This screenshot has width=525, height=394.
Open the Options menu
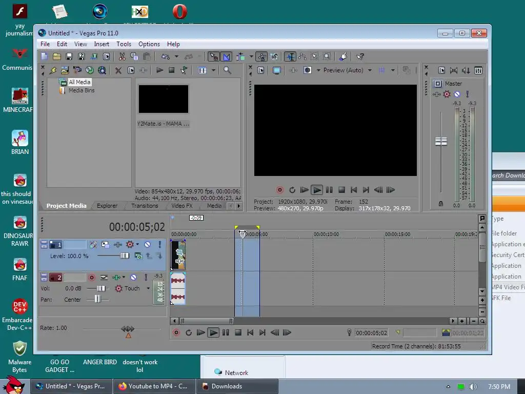[x=149, y=44]
